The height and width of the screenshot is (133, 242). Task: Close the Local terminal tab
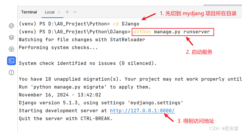point(59,12)
